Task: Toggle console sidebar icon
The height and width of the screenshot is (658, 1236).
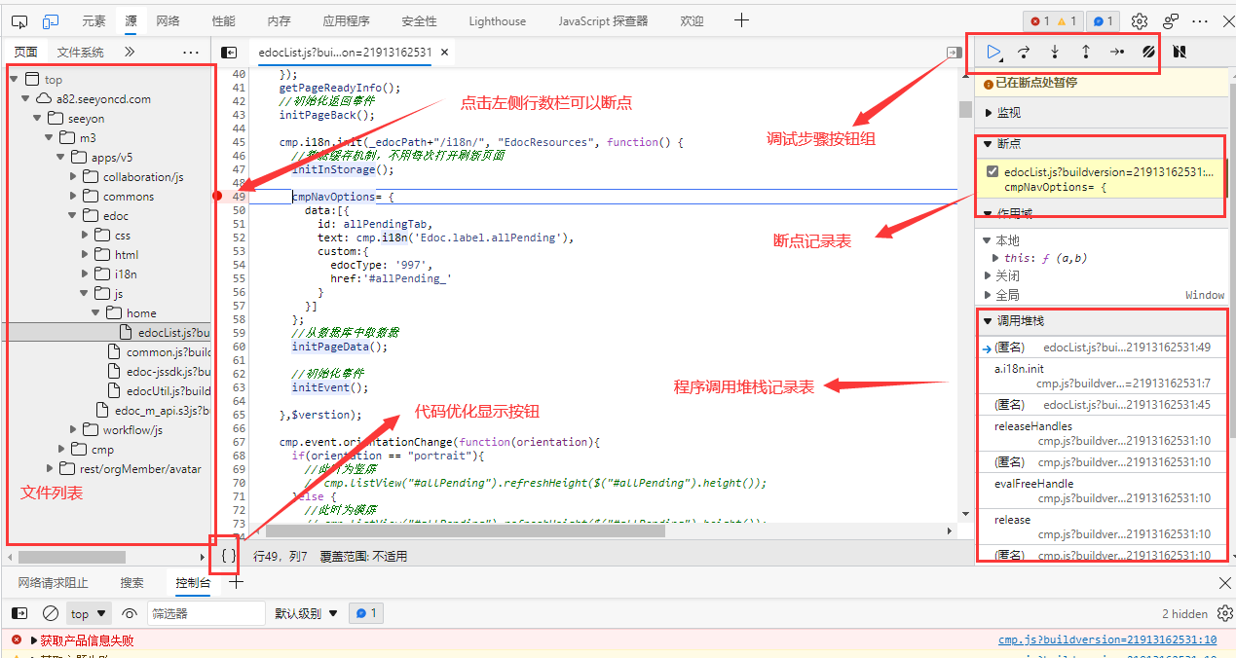Action: click(x=19, y=613)
